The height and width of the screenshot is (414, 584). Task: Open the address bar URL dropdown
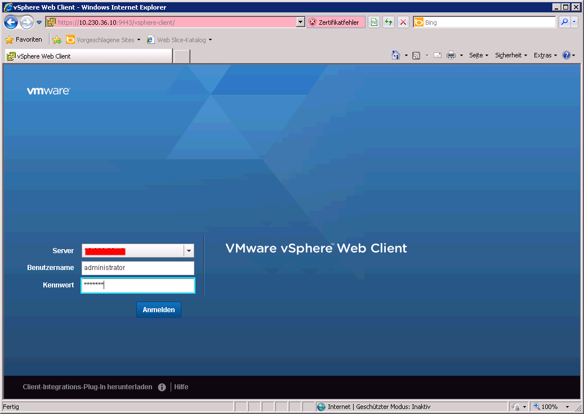pyautogui.click(x=301, y=22)
